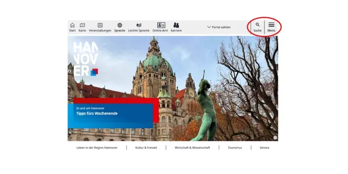Go to the Start home icon
348x174 pixels.
[72, 25]
